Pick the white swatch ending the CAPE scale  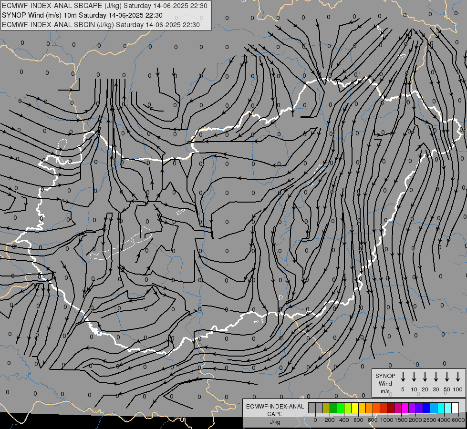pos(455,408)
